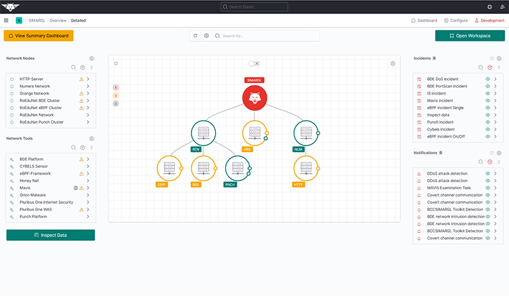Expand the HTTP-Server node row

point(88,79)
